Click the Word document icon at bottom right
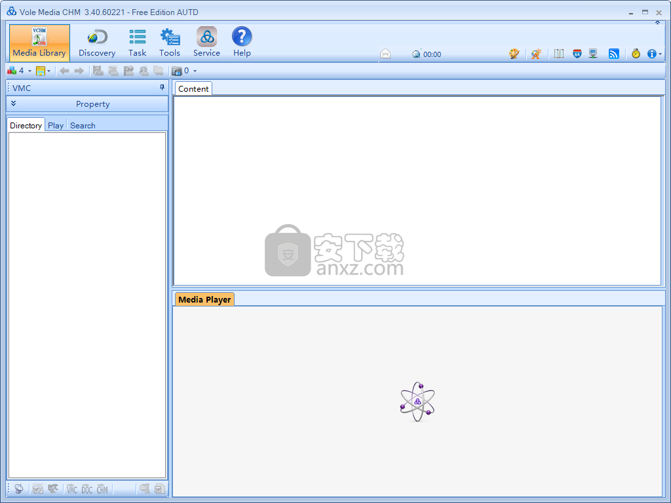The height and width of the screenshot is (503, 671). (160, 489)
